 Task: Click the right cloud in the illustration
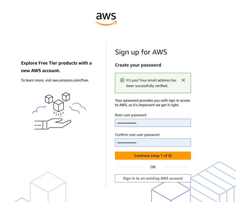[78, 107]
